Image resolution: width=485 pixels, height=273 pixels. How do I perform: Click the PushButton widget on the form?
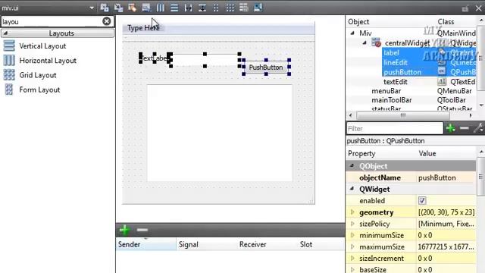click(x=266, y=67)
